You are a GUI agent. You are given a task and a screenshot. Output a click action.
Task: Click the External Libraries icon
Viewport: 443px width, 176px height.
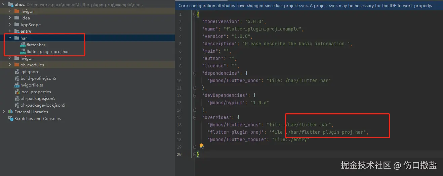(11, 112)
